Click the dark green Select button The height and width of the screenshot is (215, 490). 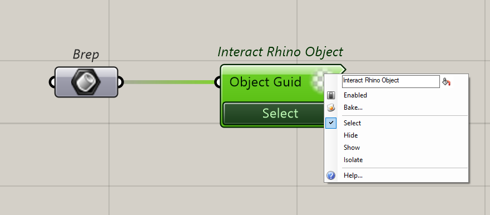[274, 113]
